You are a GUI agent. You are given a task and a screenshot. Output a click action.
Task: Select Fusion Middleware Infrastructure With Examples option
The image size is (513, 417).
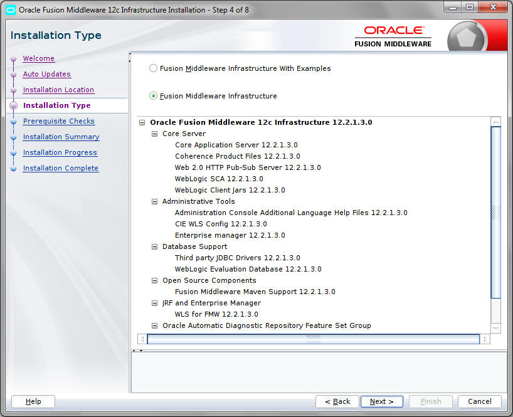tap(153, 68)
